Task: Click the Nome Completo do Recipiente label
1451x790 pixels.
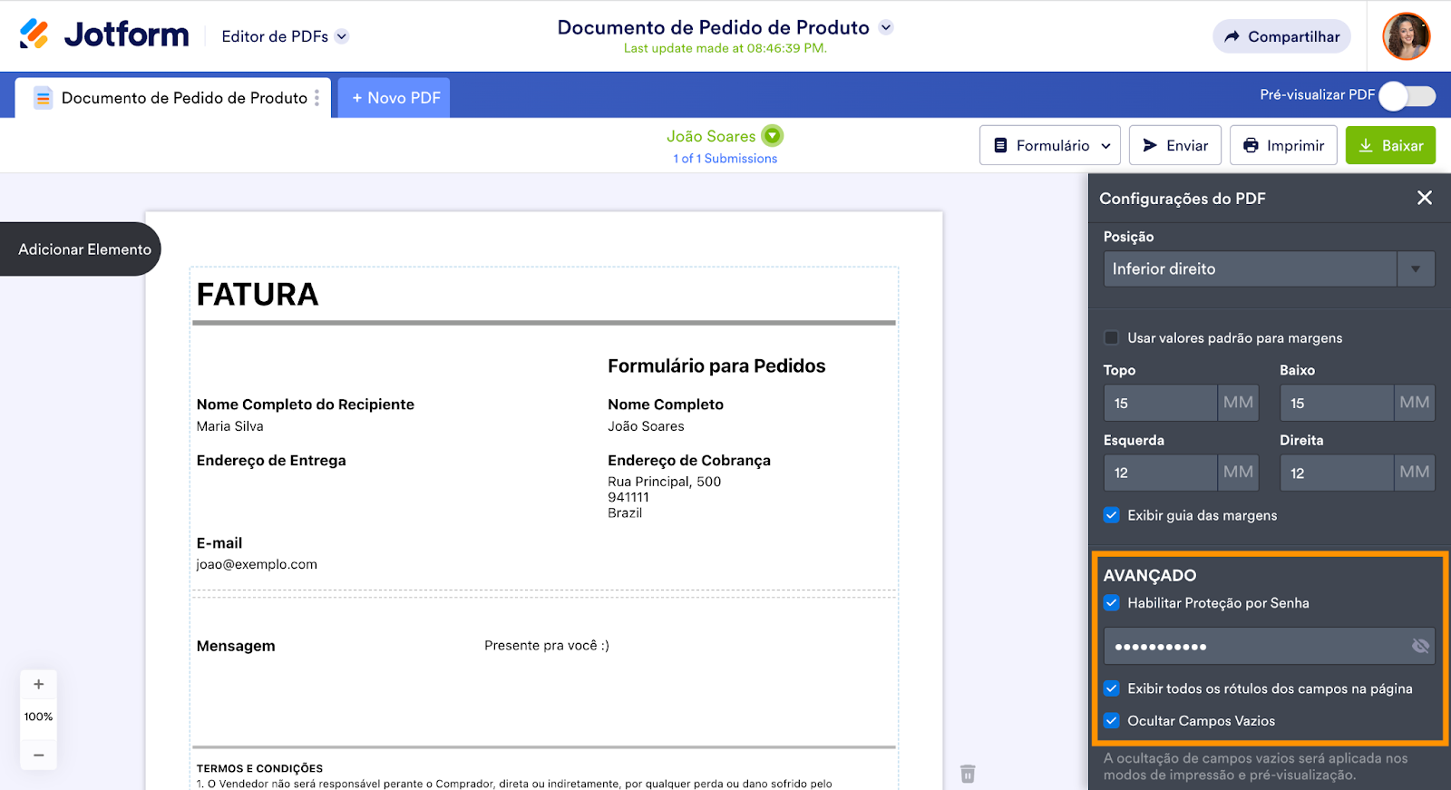Action: (306, 405)
